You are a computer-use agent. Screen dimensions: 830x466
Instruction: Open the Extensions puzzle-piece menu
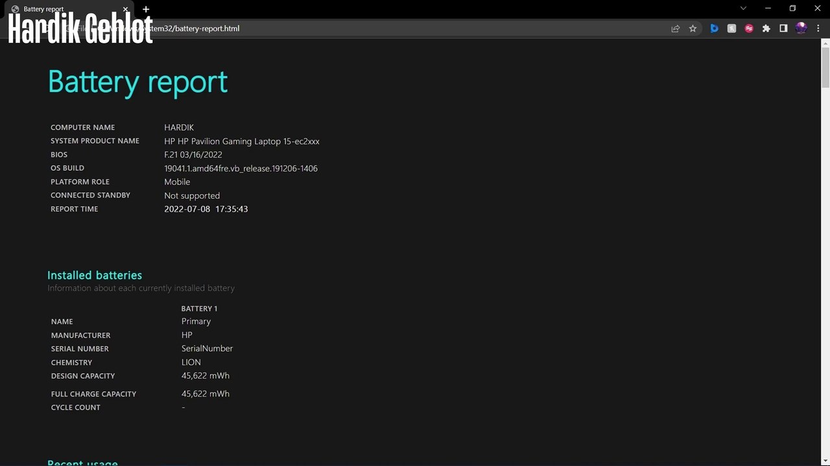(766, 28)
